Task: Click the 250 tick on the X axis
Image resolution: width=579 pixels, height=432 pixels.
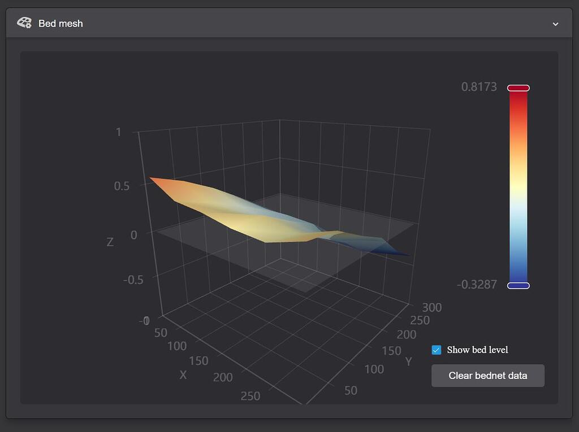Action: click(x=250, y=396)
